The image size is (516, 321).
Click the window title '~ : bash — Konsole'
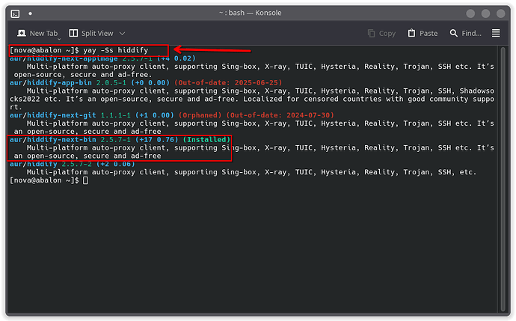[250, 13]
